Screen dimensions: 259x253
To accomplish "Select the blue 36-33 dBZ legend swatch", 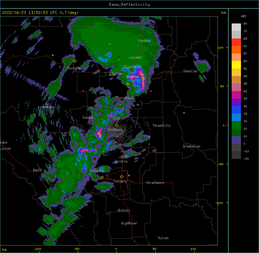I will [x=236, y=110].
